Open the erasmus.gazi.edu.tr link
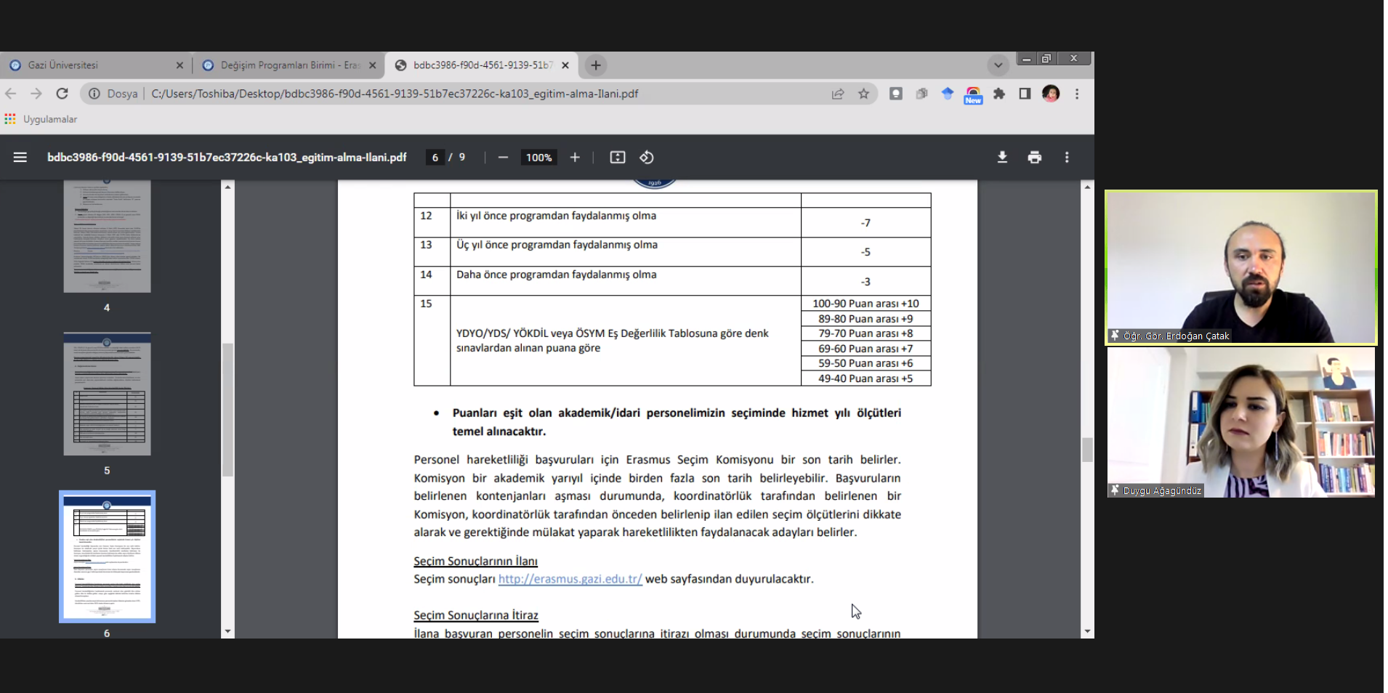This screenshot has height=693, width=1388. tap(570, 579)
